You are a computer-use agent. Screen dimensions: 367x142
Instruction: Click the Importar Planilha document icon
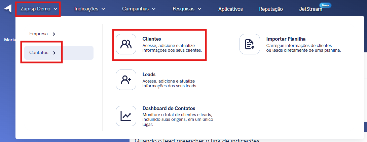(x=250, y=44)
